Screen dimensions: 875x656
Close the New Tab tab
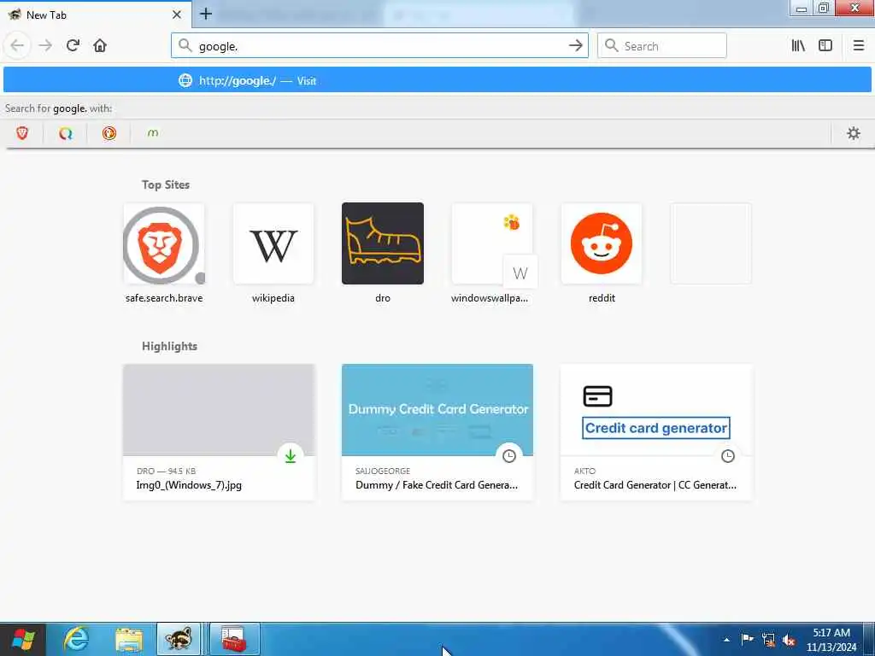(176, 15)
